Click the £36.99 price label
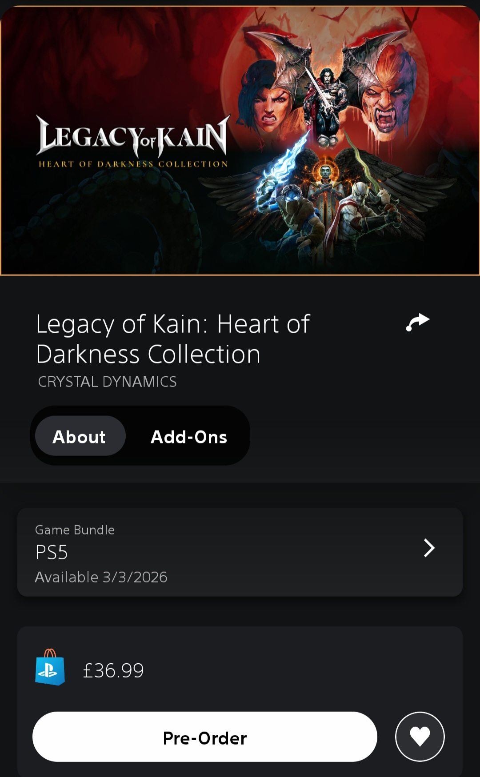 tap(113, 670)
